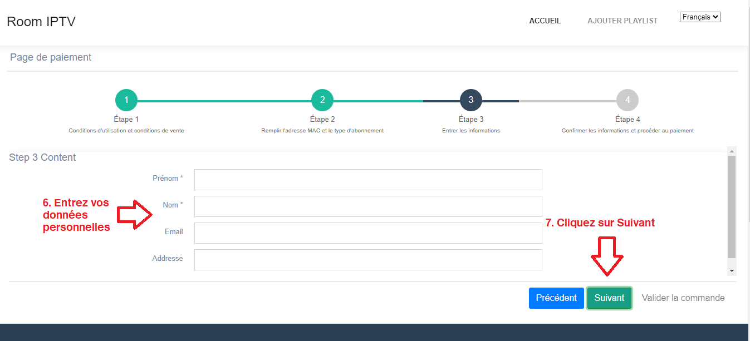The height and width of the screenshot is (341, 750).
Task: Click the step 4 circle indicator
Action: (x=627, y=100)
